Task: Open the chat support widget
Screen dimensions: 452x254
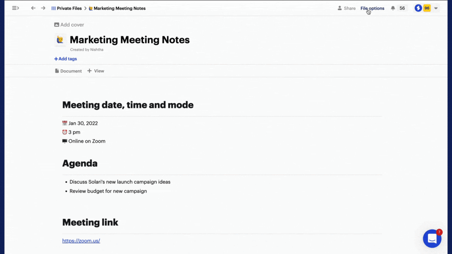Action: [x=432, y=239]
